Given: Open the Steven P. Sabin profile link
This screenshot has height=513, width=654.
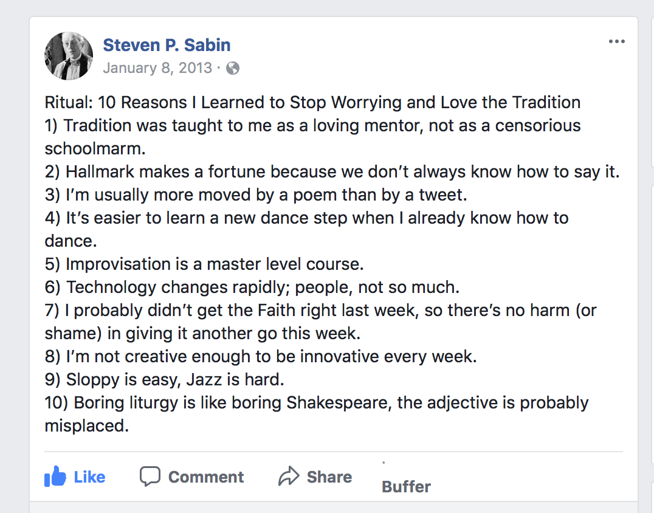Looking at the screenshot, I should point(167,45).
